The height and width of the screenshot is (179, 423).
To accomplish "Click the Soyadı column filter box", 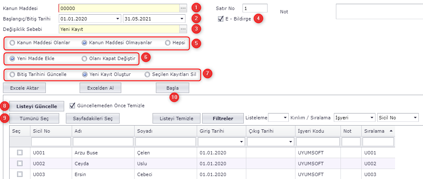I will [165, 142].
